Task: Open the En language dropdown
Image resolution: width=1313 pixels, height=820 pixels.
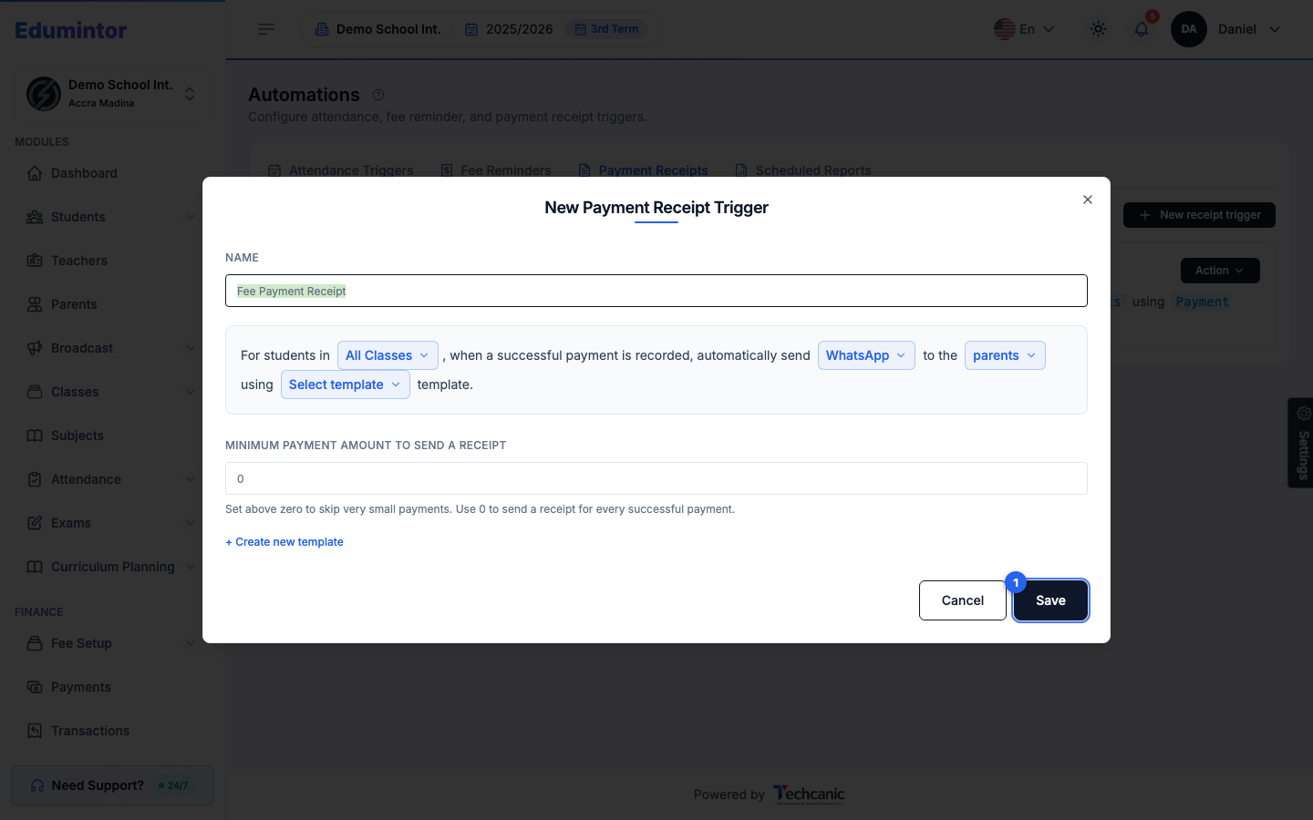Action: [1024, 29]
